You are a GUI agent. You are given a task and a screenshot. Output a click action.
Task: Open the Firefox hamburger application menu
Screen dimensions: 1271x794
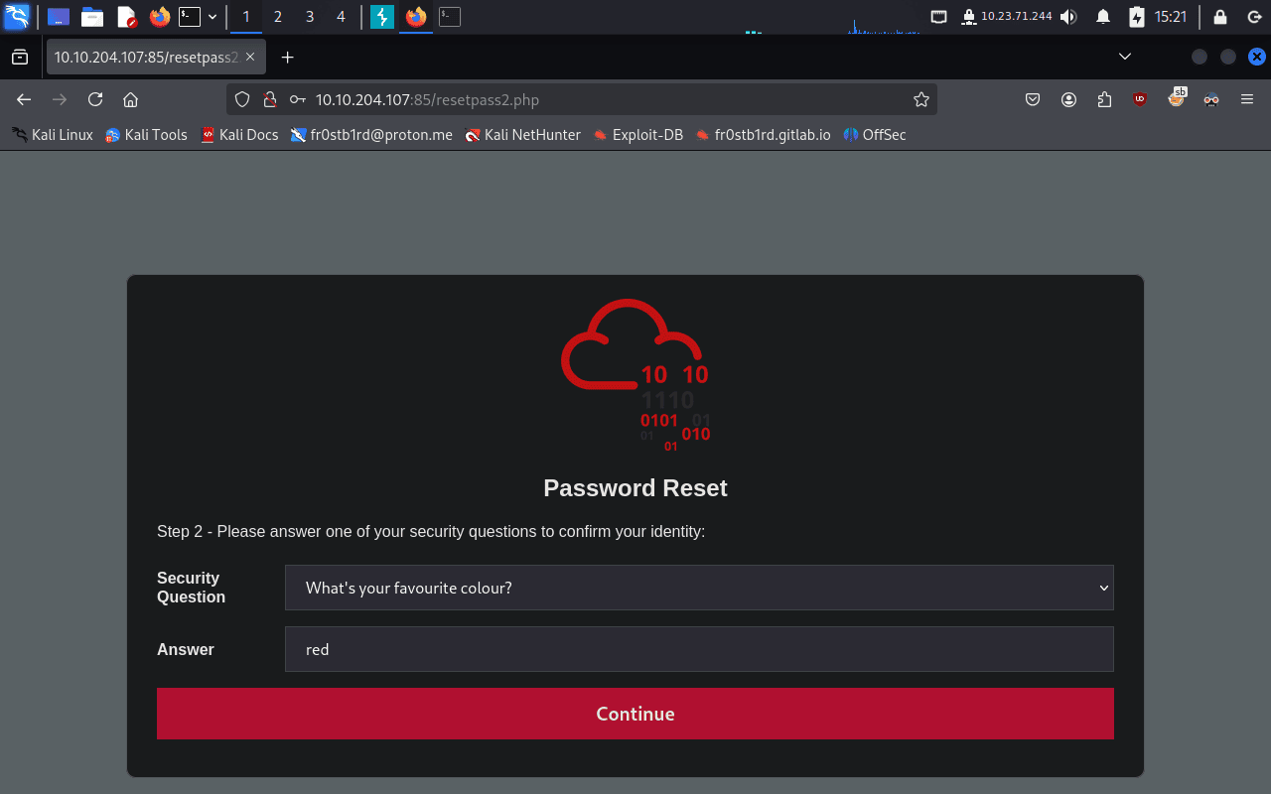[x=1247, y=99]
